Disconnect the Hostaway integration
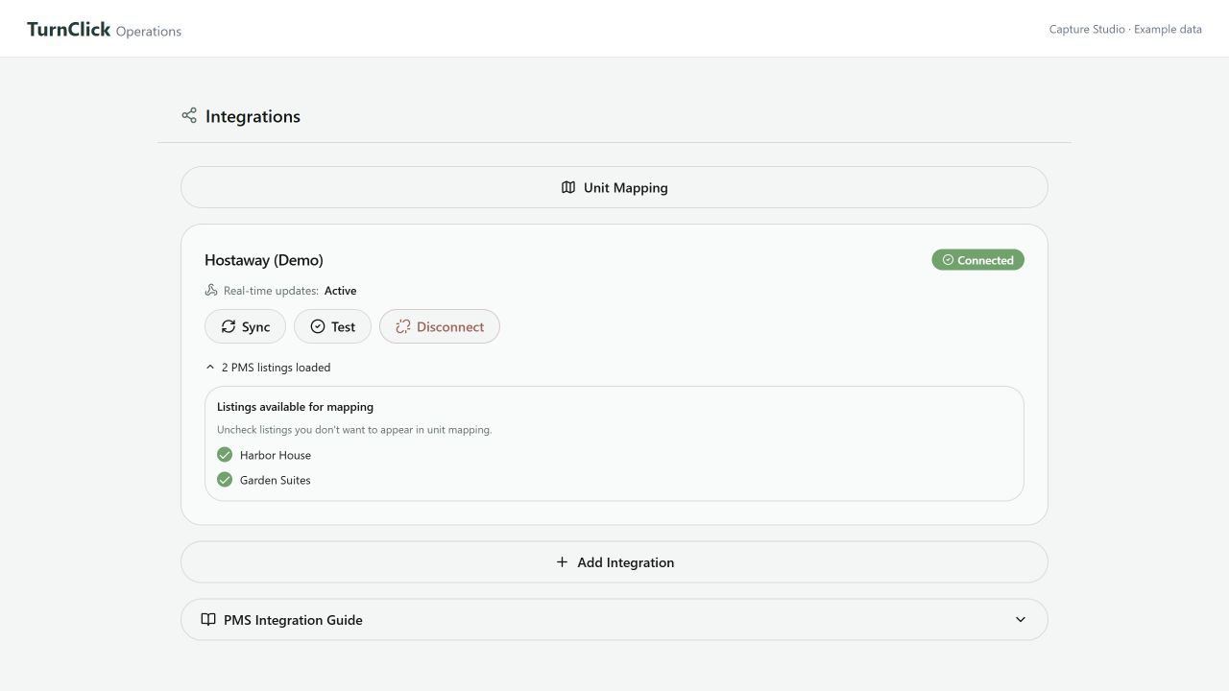The height and width of the screenshot is (691, 1229). [x=440, y=326]
